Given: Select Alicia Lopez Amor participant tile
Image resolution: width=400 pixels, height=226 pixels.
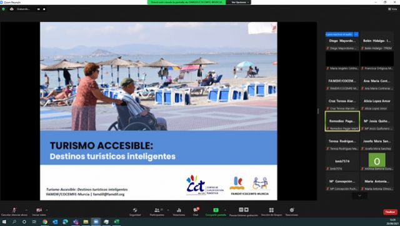Looking at the screenshot, I should (377, 101).
